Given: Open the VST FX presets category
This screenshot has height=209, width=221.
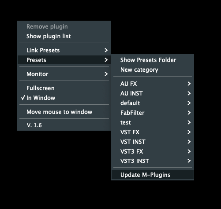Looking at the screenshot, I should coord(153,132).
